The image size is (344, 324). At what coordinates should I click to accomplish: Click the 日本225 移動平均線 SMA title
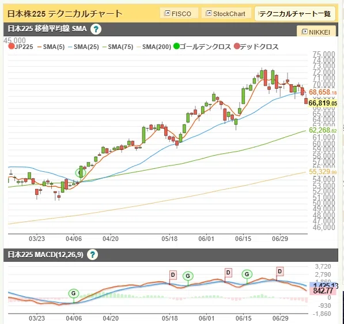(x=47, y=29)
